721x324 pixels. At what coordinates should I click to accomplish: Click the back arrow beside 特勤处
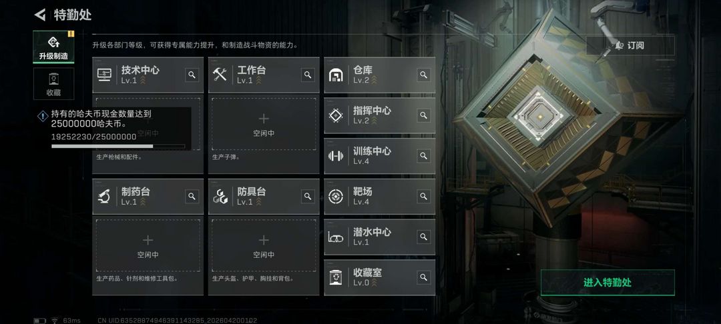point(40,15)
